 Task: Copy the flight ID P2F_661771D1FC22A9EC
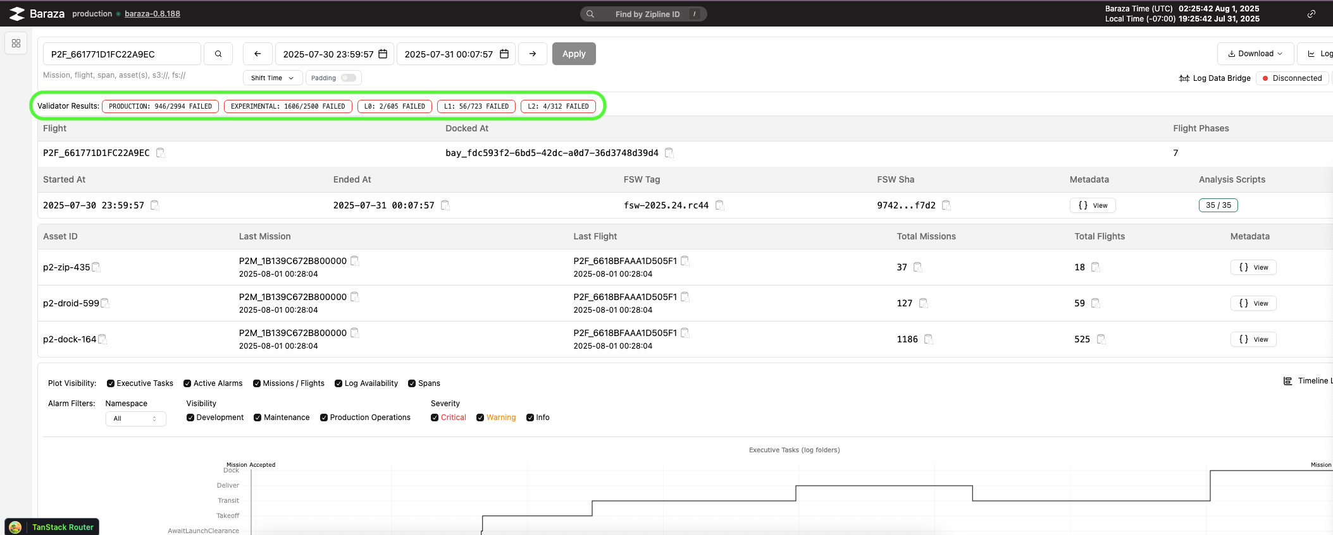tap(161, 153)
